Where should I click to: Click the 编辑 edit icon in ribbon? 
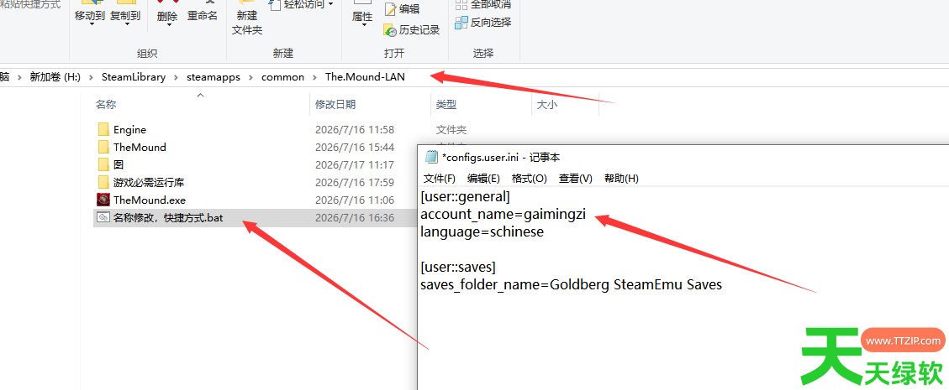point(390,9)
